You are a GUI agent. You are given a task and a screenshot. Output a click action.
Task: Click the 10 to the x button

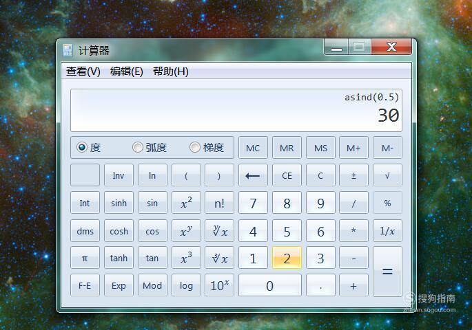click(x=219, y=285)
